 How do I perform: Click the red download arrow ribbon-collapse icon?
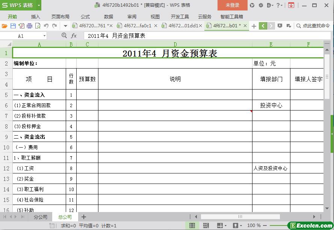point(291,5)
